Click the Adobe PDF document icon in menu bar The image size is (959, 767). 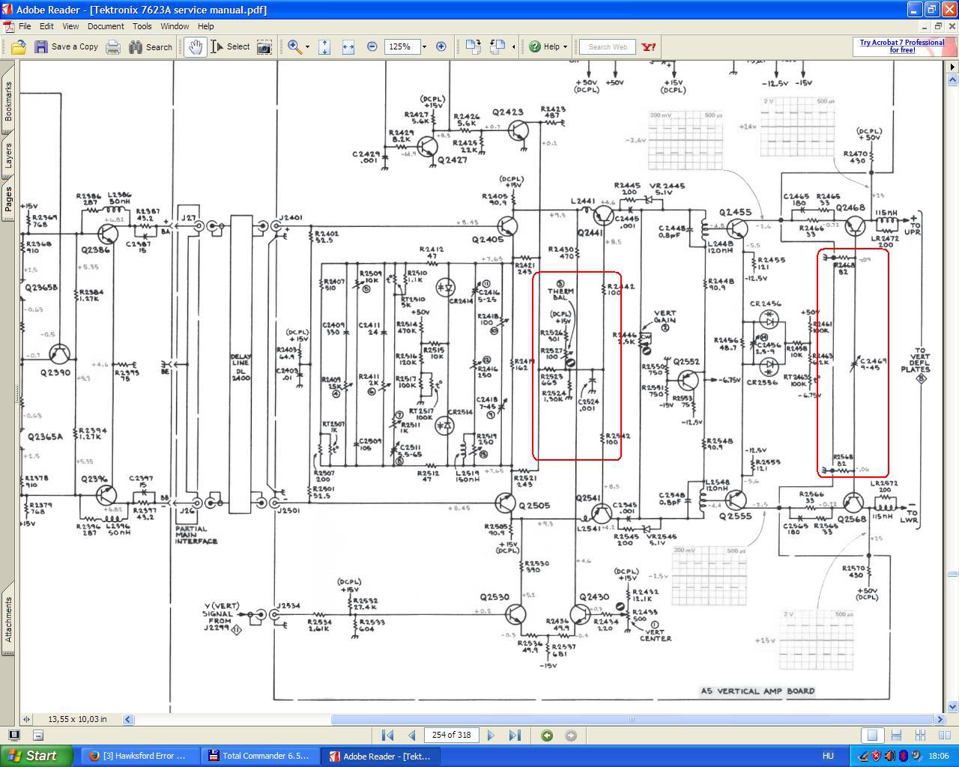click(x=8, y=26)
